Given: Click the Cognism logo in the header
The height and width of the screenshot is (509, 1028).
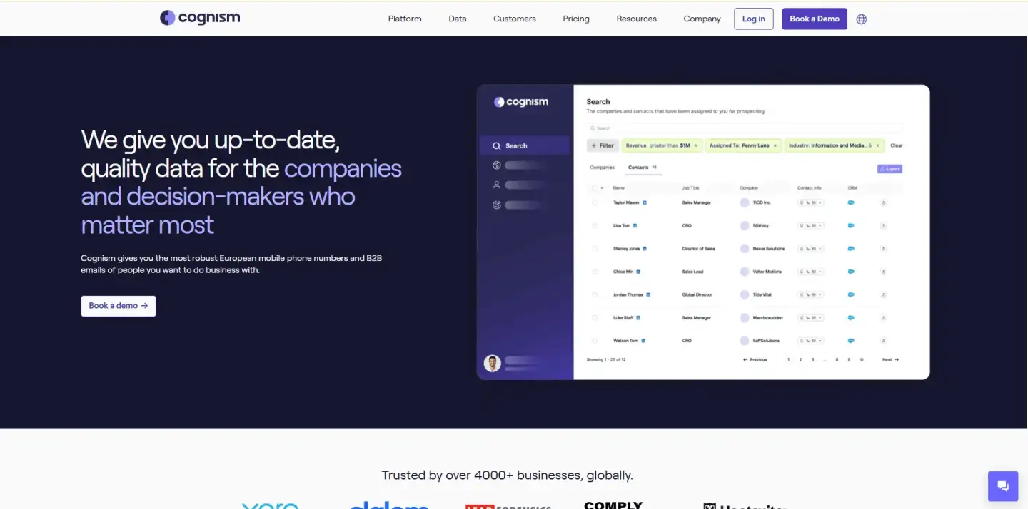Looking at the screenshot, I should click(x=200, y=18).
